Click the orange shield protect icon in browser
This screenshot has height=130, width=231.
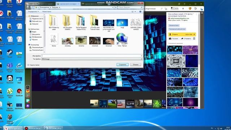190,9
